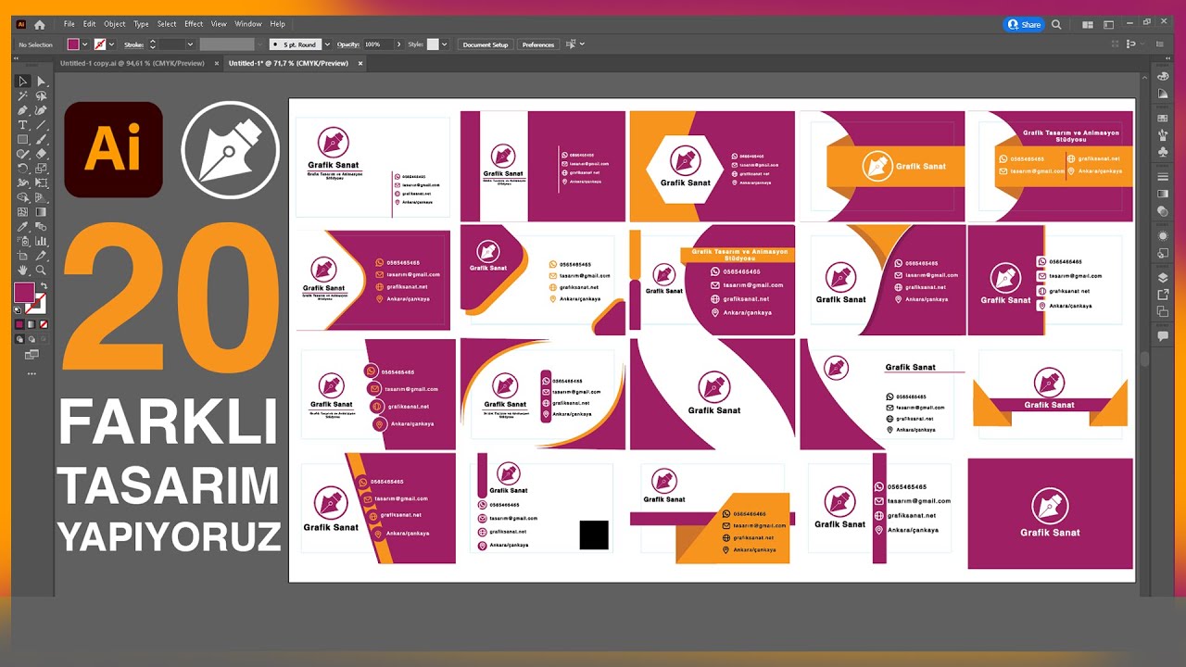Select the Column Graph tool
Viewport: 1186px width, 667px height.
(x=41, y=241)
